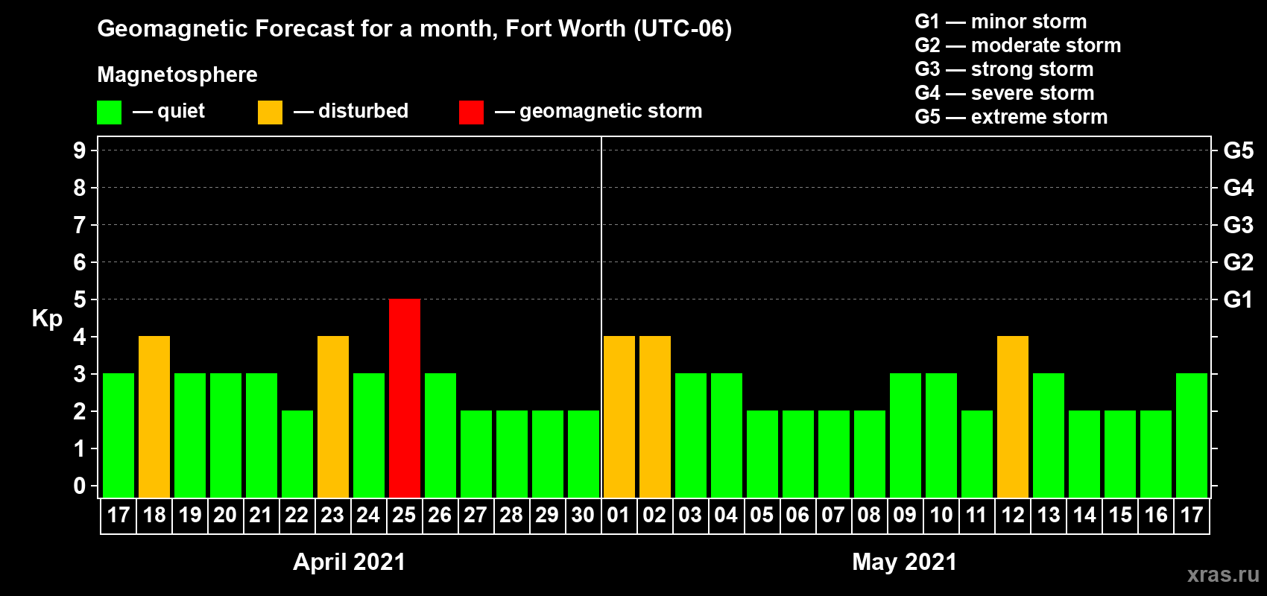Select the green bar for May 13
Screen dimensions: 1267x596
click(x=1049, y=435)
